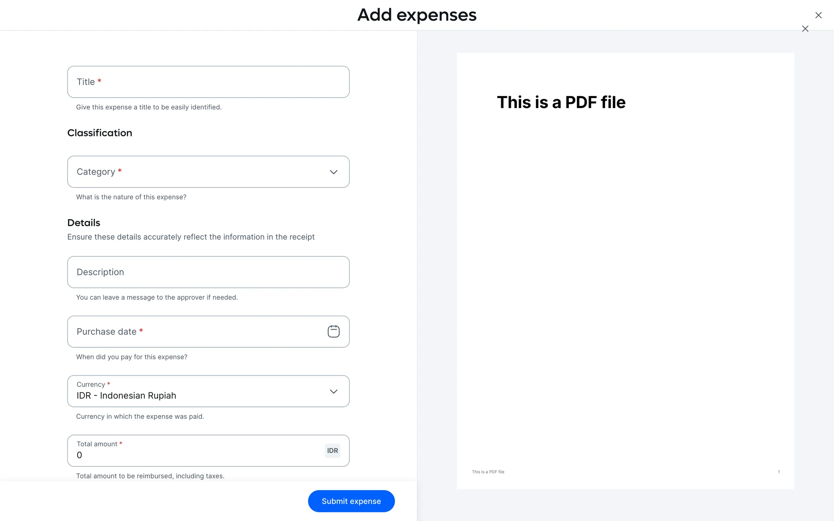Click the IDR currency badge
The width and height of the screenshot is (834, 521).
332,451
